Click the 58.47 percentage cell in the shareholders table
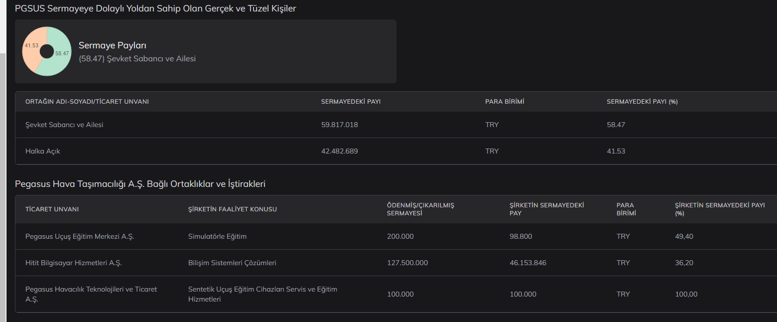This screenshot has width=777, height=322. (x=616, y=125)
